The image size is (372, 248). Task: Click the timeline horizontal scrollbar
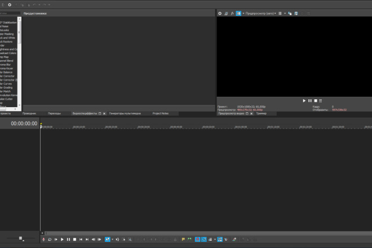click(209, 233)
